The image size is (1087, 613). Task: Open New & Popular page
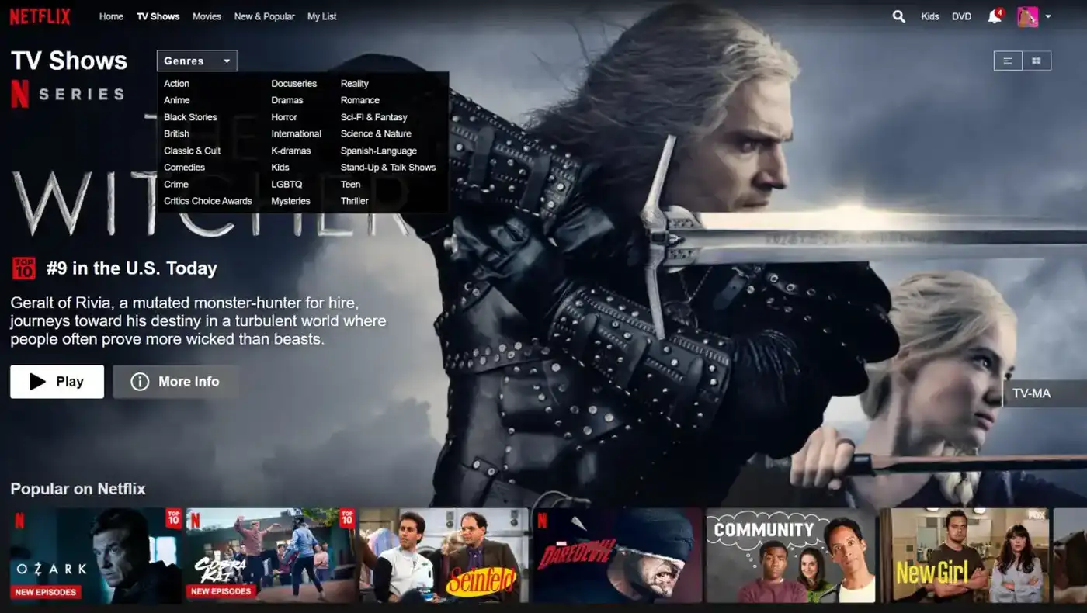(x=265, y=16)
